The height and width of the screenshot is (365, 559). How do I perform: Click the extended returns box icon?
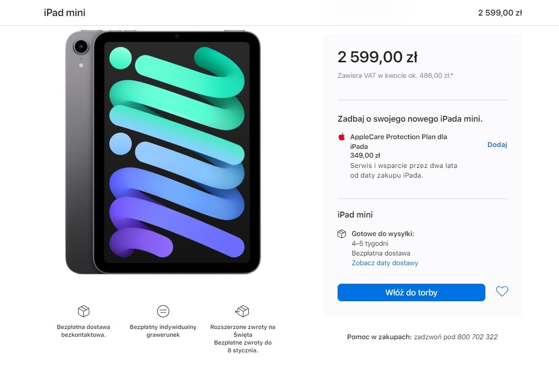(x=242, y=311)
